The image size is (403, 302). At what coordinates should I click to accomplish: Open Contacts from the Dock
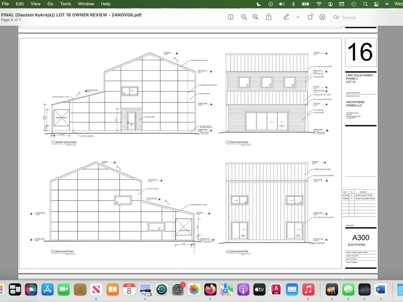[80, 289]
